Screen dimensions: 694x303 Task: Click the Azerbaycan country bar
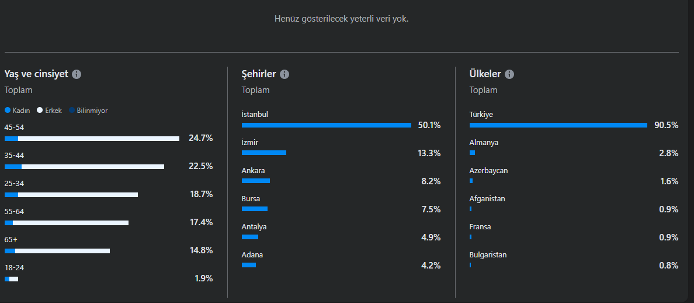coord(471,181)
